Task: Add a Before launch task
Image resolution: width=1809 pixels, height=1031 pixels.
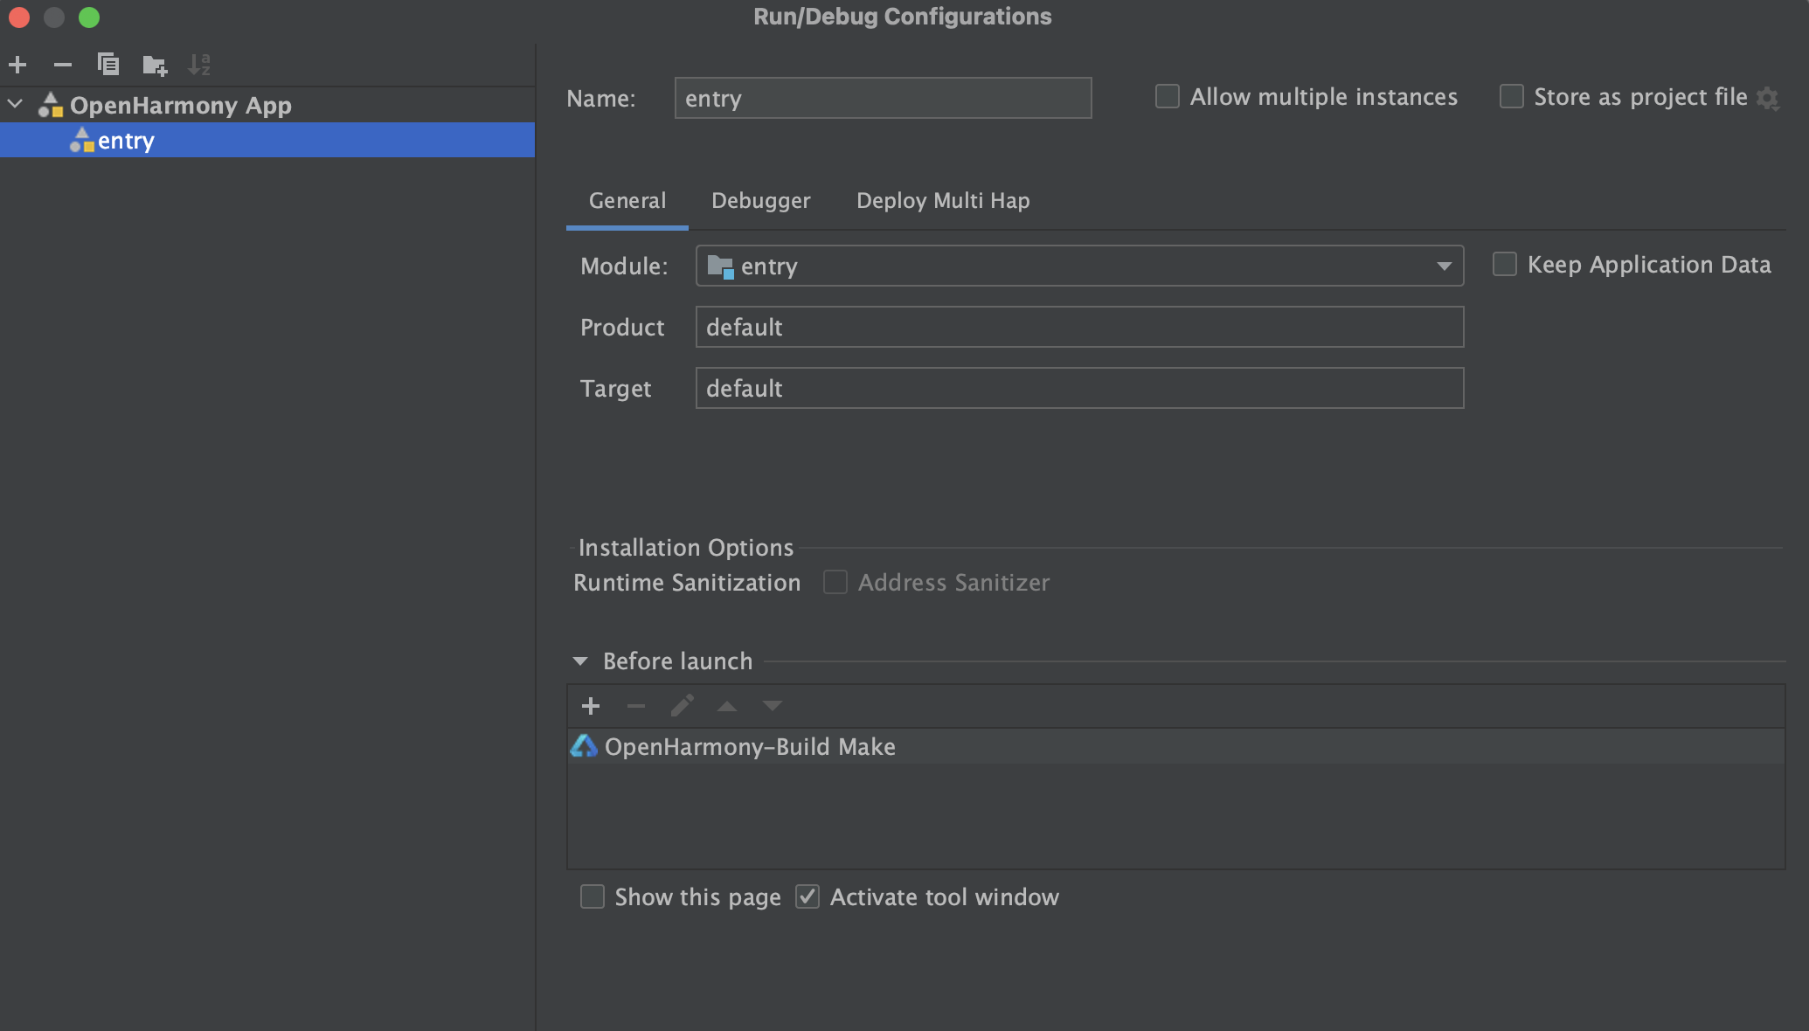Action: coord(591,706)
